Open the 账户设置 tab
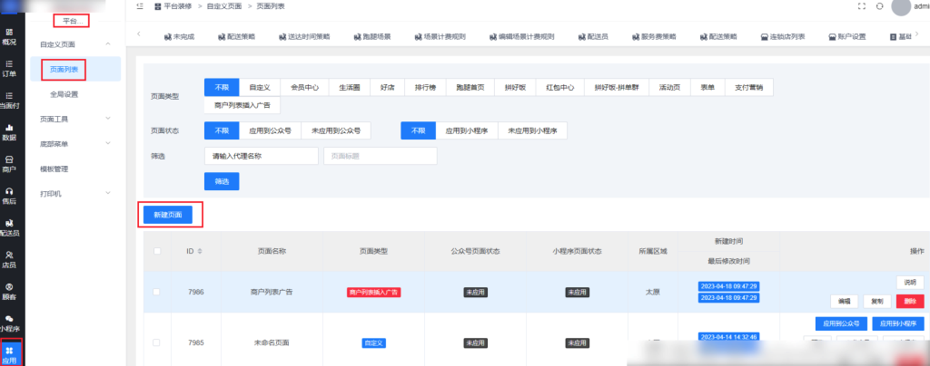Screen dimensions: 930x366 [846, 37]
